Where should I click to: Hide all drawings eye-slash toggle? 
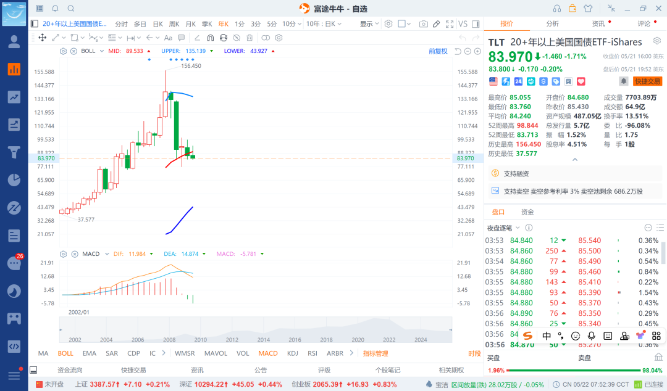tap(237, 38)
